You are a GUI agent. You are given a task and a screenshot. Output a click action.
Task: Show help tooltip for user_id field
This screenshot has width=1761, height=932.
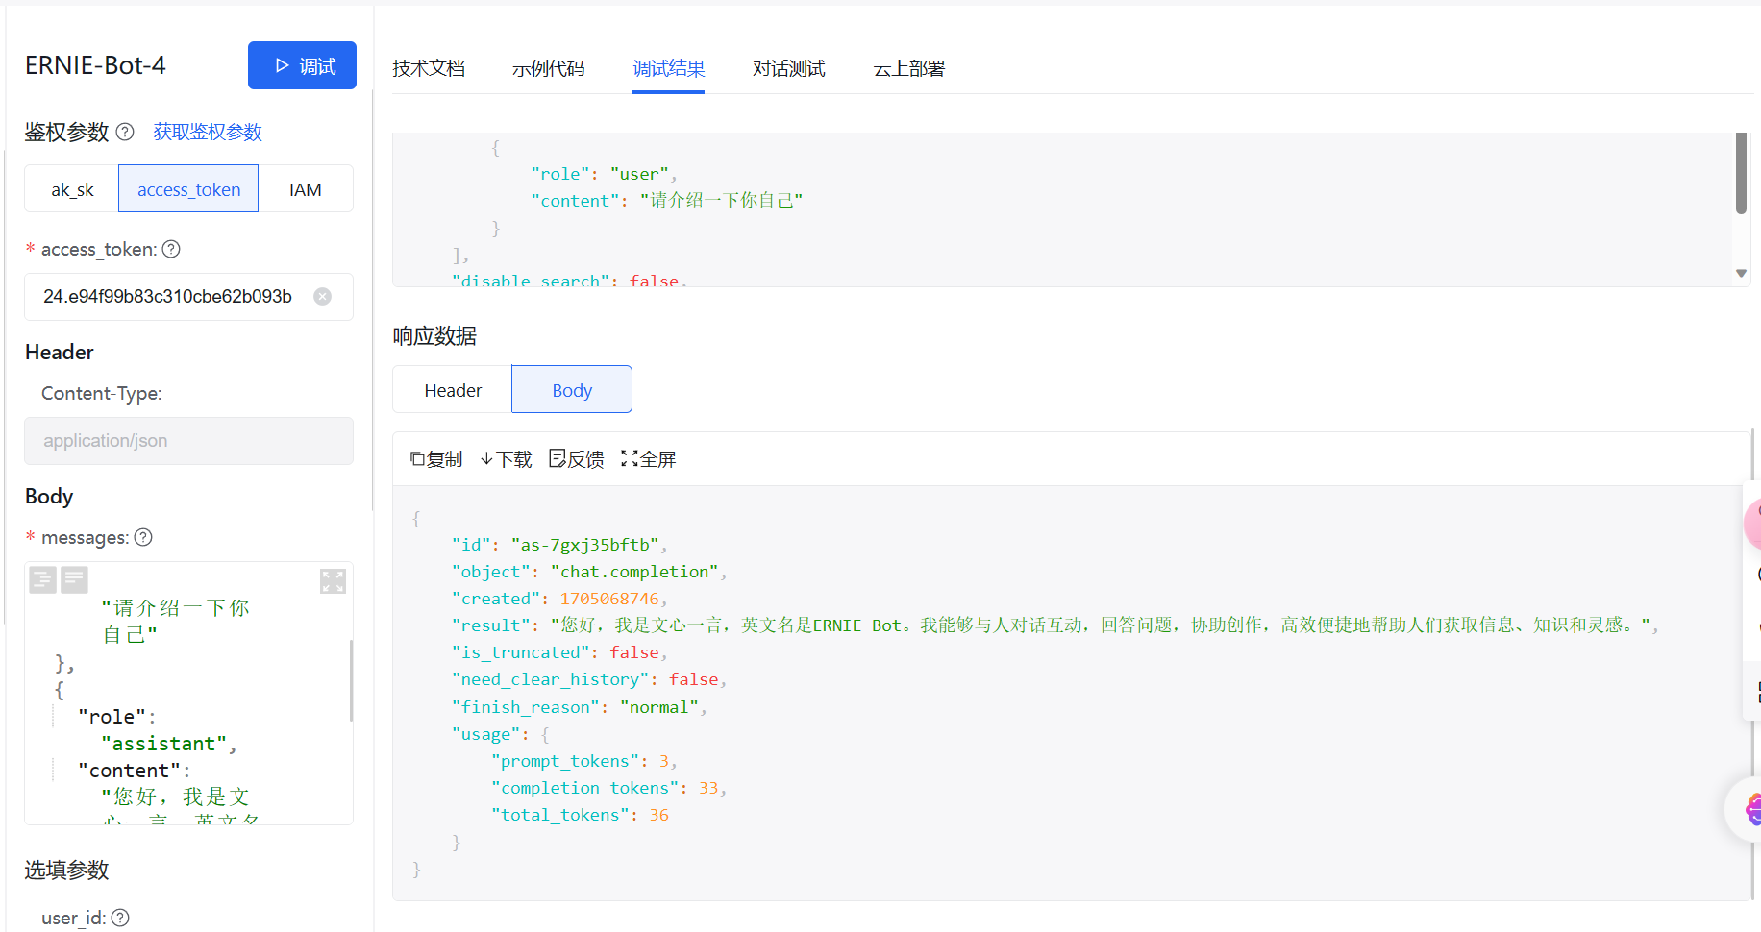tap(120, 918)
